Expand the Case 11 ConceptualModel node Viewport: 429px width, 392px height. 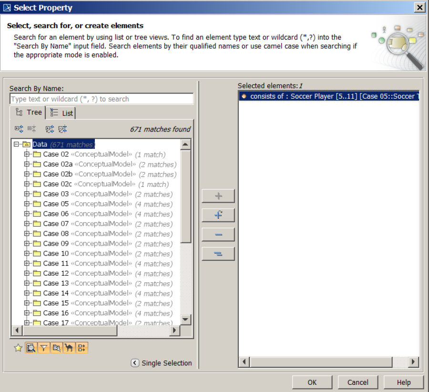27,263
